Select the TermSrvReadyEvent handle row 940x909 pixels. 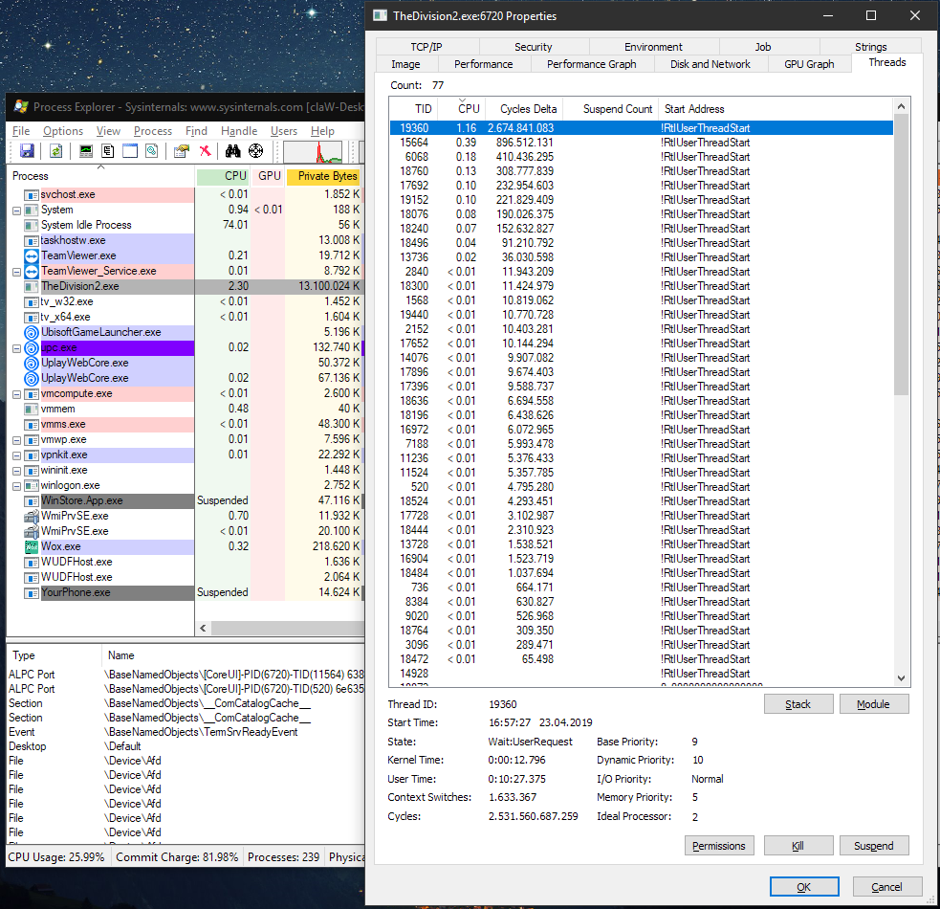tap(186, 732)
